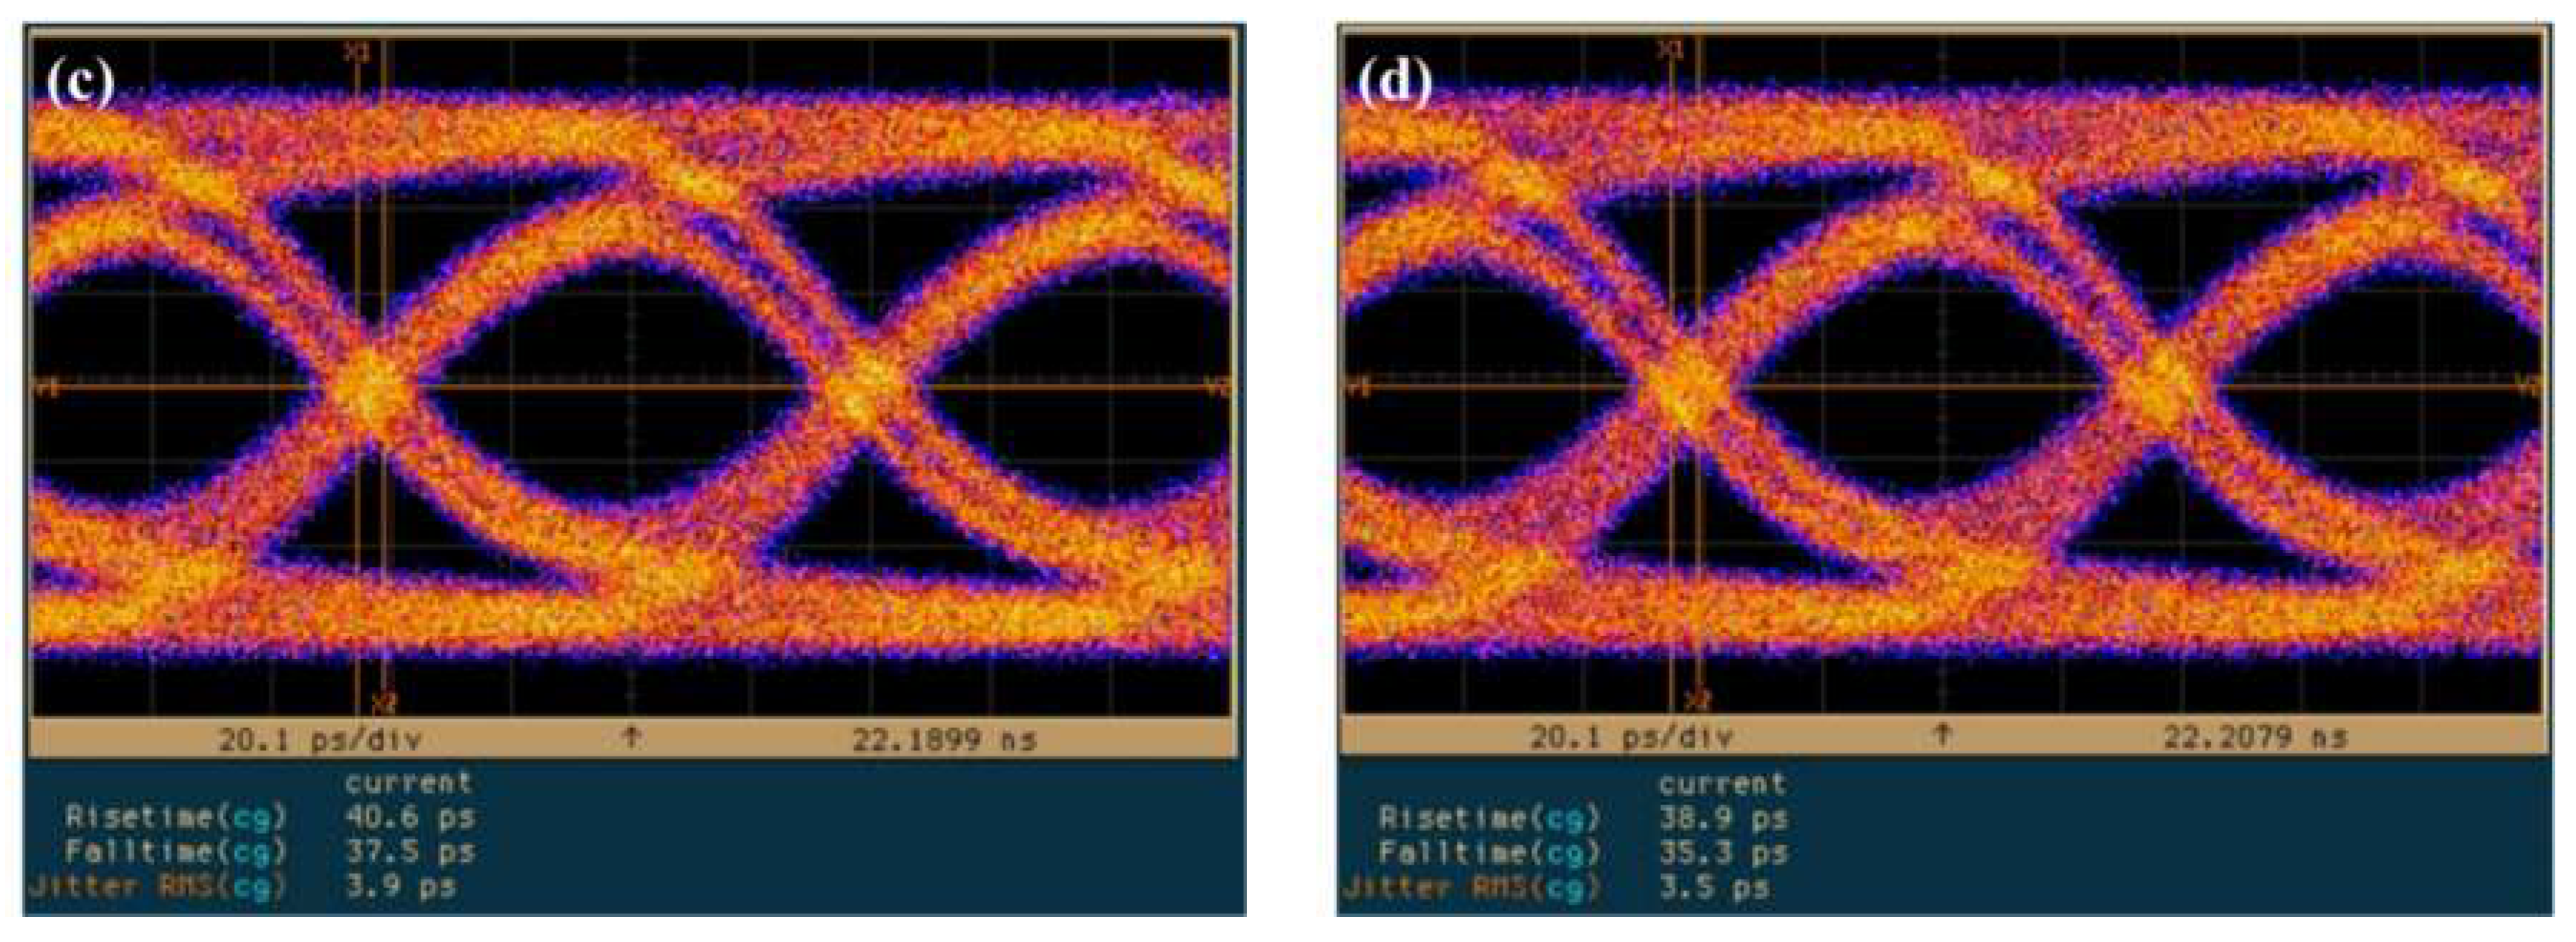Click the up arrow in panel (d) time bar
The image size is (2576, 942).
point(1942,735)
